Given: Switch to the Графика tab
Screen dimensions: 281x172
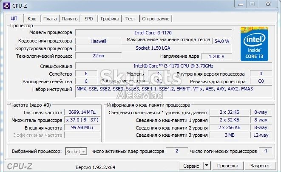Looking at the screenshot, I should coord(110,19).
